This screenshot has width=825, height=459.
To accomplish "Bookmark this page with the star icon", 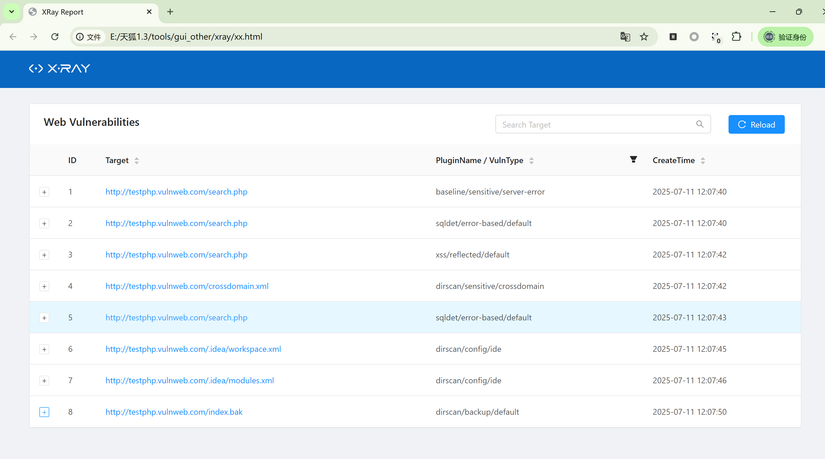I will click(644, 37).
